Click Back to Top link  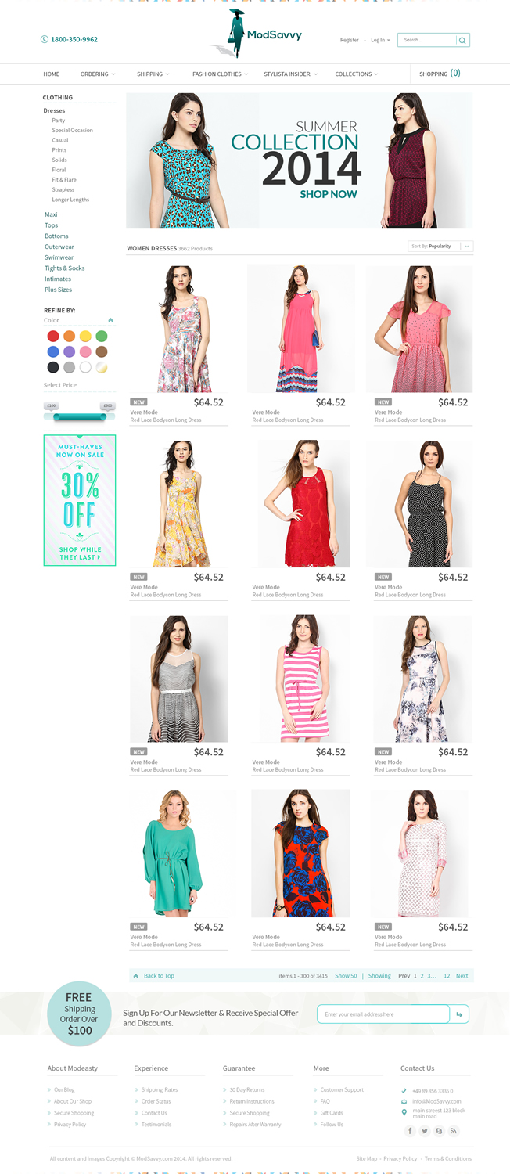click(154, 976)
